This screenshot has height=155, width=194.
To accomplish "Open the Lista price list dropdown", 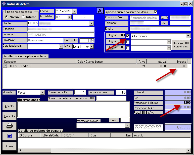I will pyautogui.click(x=92, y=47).
